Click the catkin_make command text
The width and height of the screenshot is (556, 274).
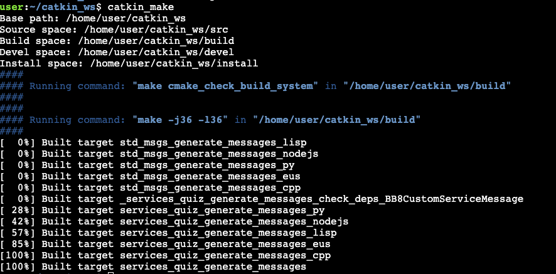[x=141, y=7]
